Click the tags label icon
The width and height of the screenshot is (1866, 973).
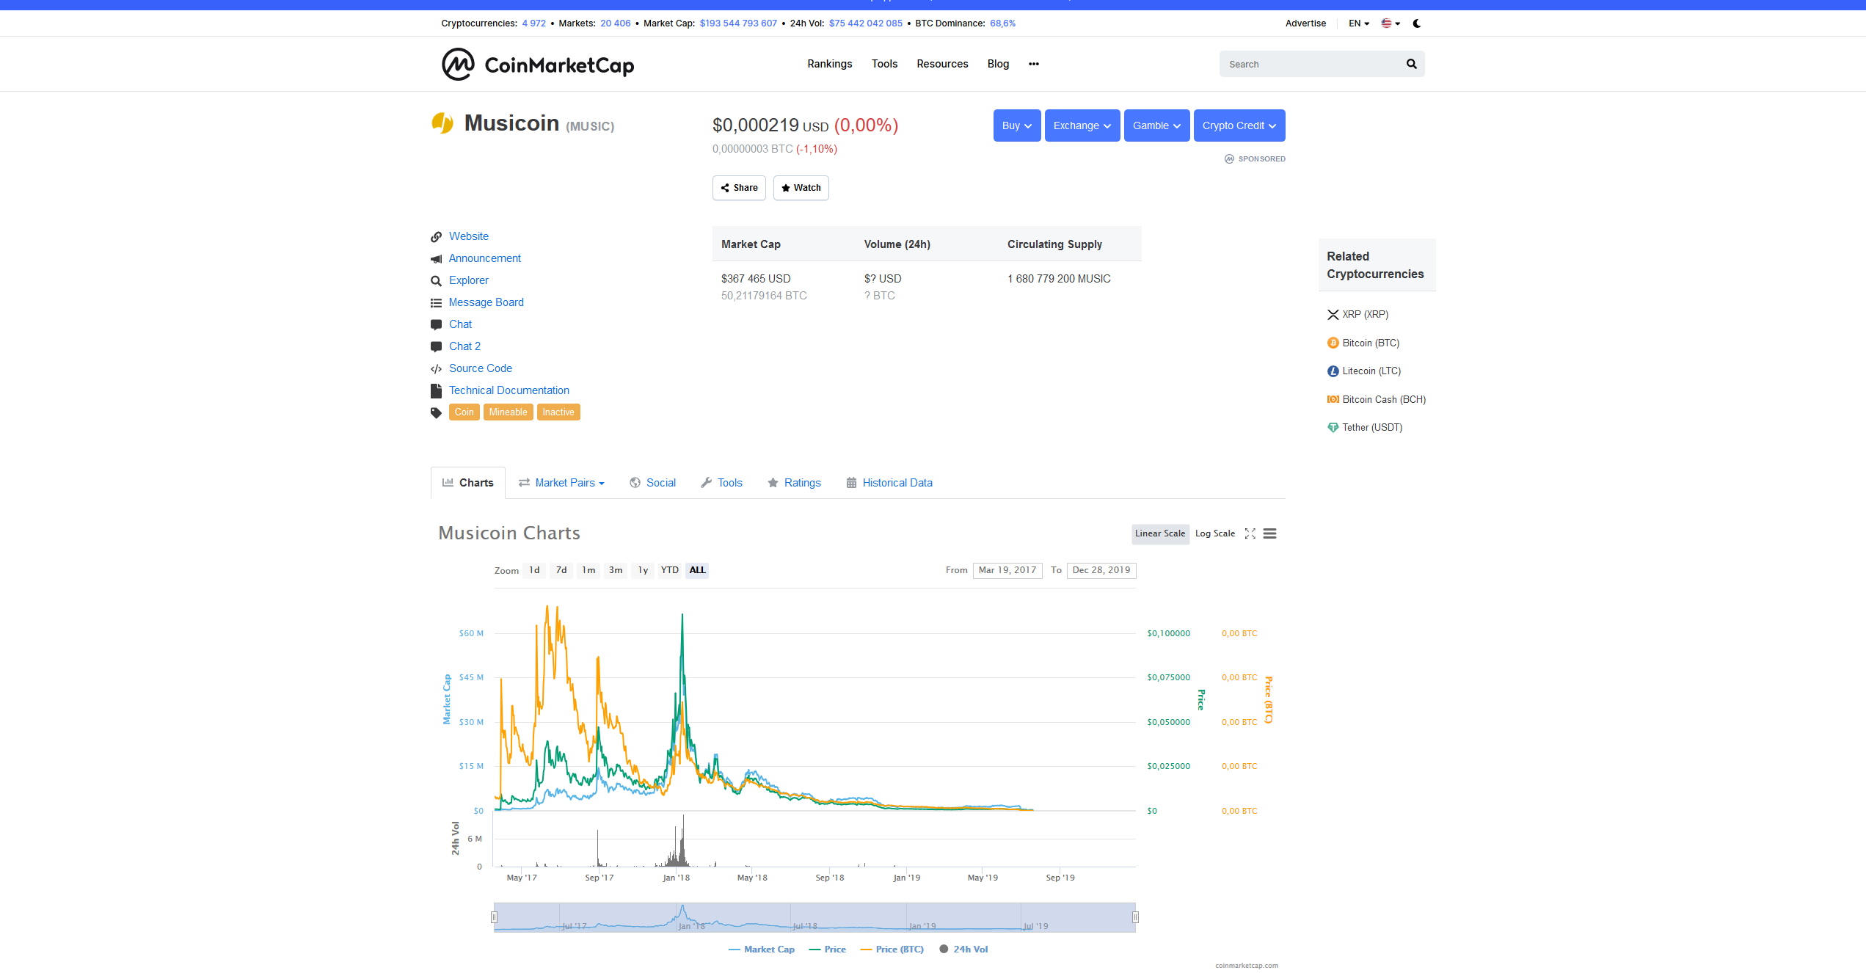pyautogui.click(x=436, y=412)
